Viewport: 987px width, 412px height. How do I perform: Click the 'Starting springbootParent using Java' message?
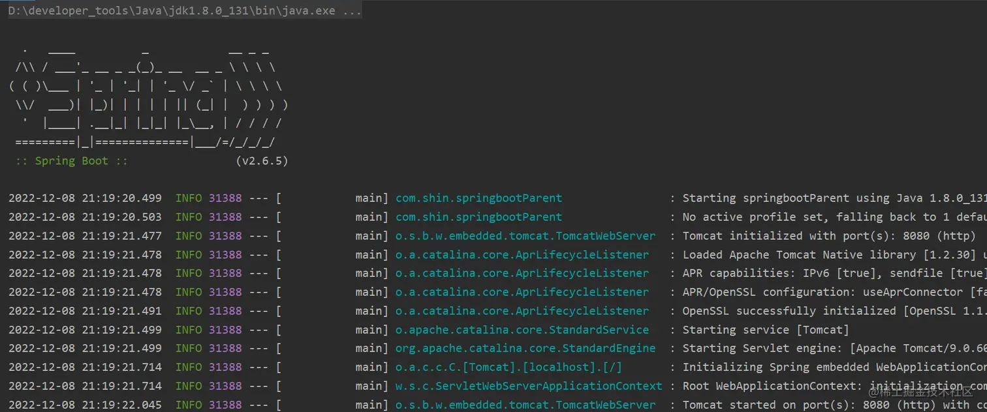[834, 198]
